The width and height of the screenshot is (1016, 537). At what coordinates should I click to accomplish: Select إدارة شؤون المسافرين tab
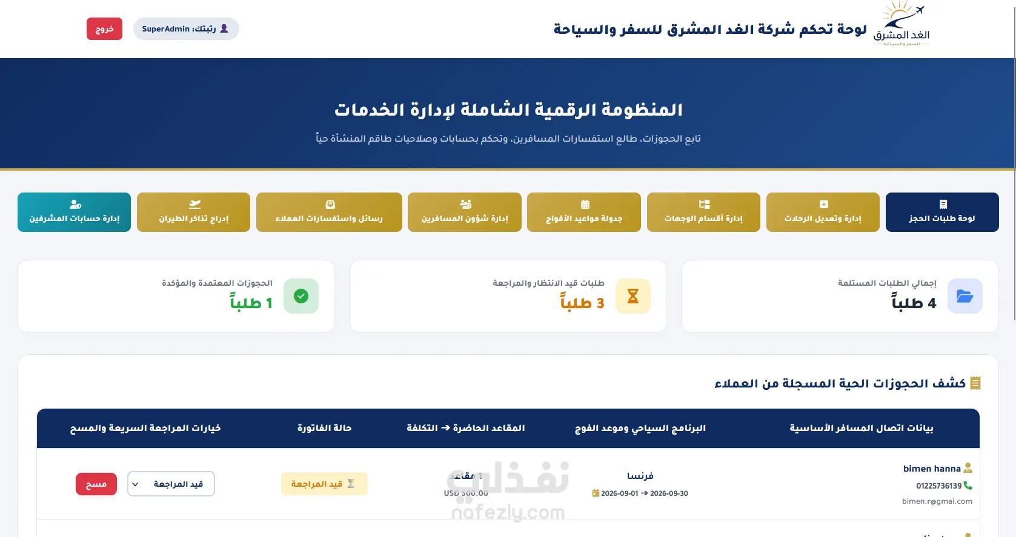tap(465, 212)
